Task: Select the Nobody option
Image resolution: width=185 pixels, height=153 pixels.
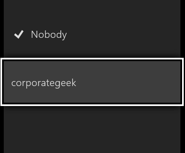Action: [92, 35]
